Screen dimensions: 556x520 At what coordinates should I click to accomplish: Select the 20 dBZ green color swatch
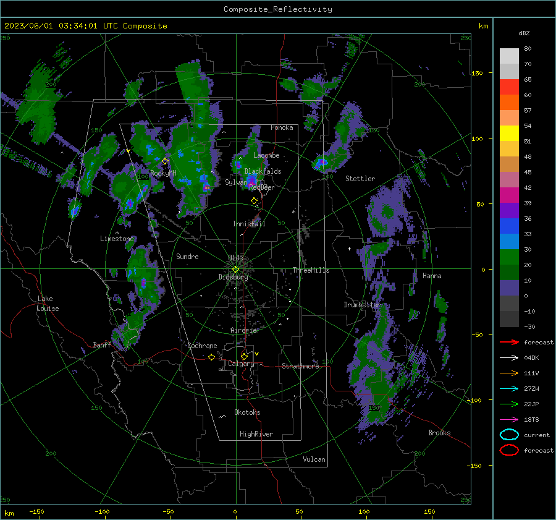click(509, 272)
